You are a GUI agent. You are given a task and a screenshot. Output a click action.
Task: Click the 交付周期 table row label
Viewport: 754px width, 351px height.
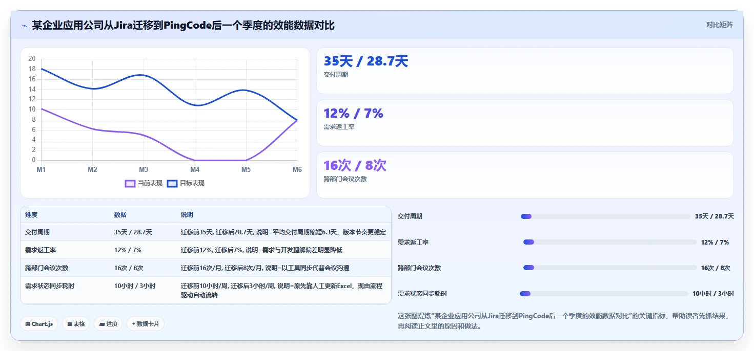pyautogui.click(x=37, y=232)
